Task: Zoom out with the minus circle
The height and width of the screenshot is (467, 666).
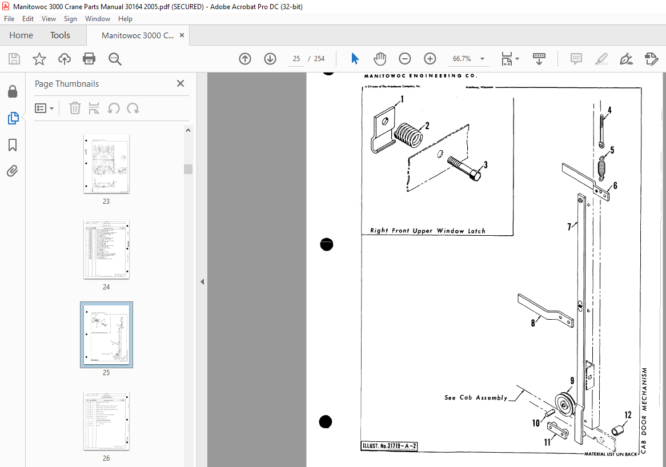Action: pos(405,59)
